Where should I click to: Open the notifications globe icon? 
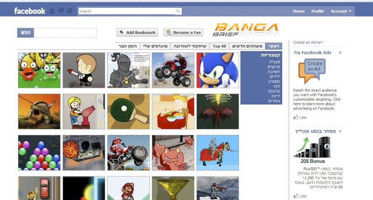coord(70,11)
